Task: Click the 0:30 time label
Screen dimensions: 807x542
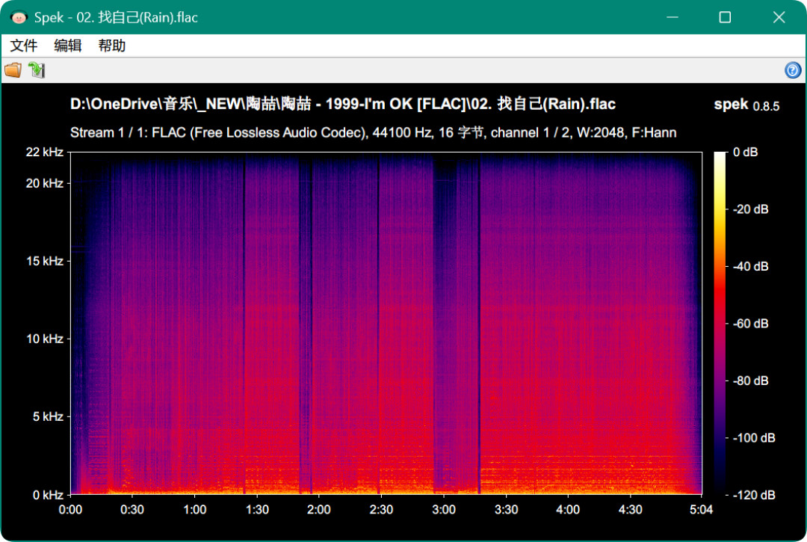Action: [132, 510]
